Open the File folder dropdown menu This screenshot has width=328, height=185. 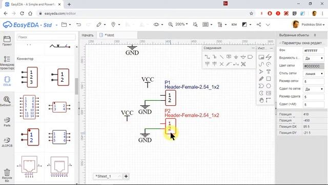coord(66,25)
